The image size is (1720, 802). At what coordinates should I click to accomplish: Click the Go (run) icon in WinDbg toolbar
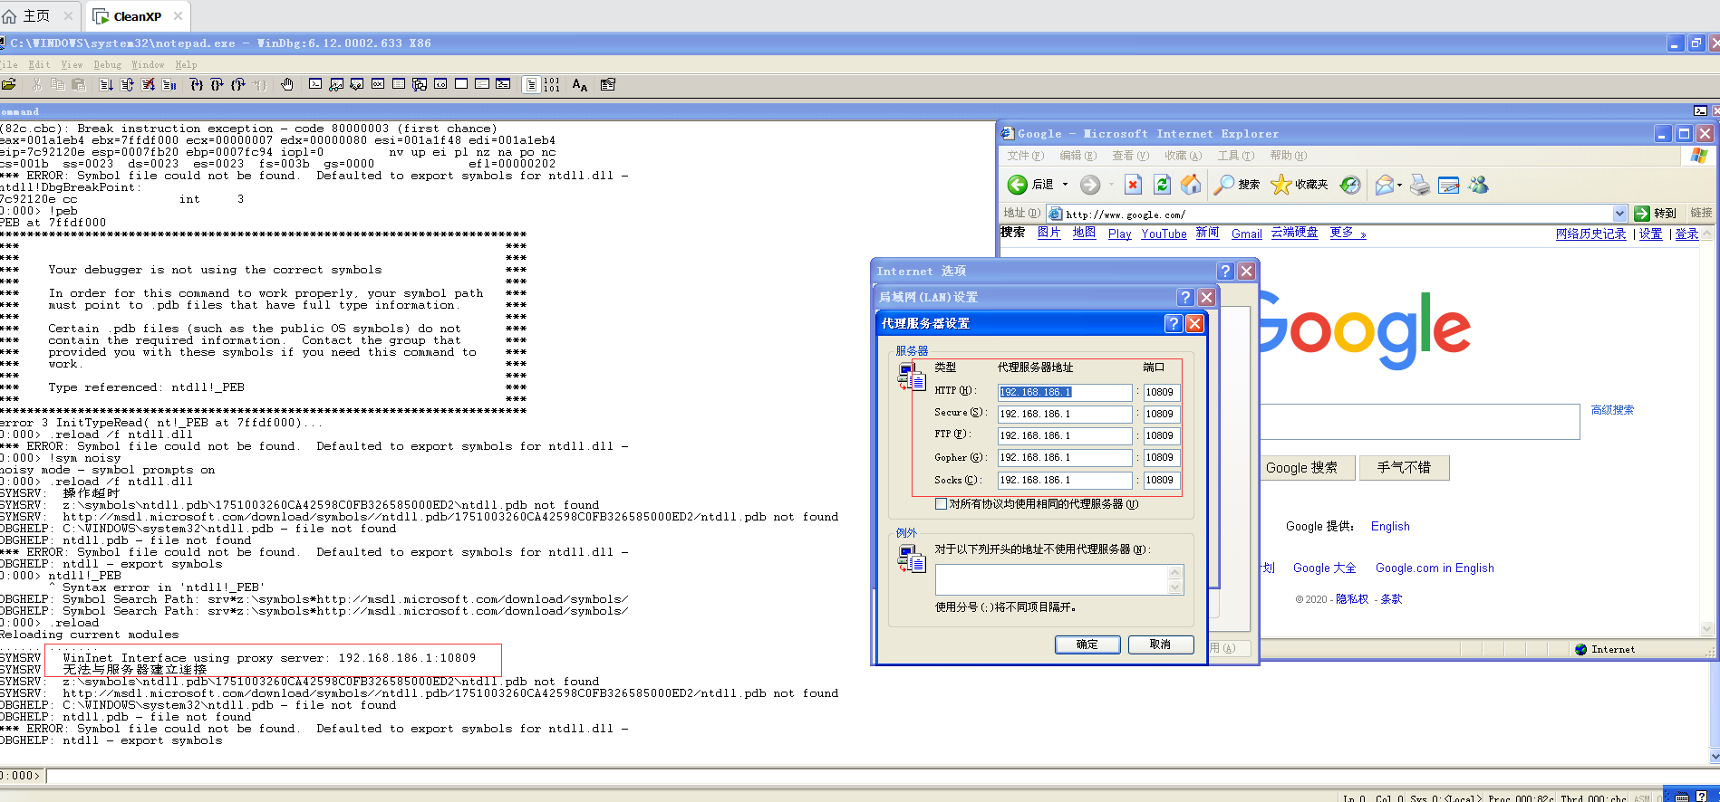(x=106, y=84)
